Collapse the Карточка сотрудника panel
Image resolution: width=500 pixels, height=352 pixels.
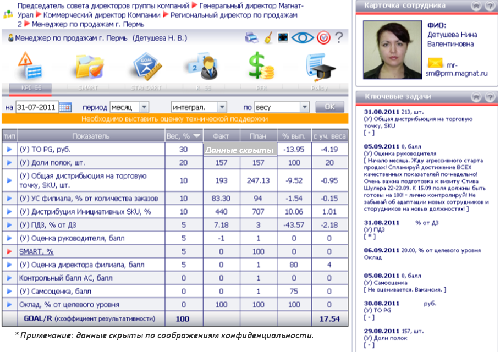[476, 5]
